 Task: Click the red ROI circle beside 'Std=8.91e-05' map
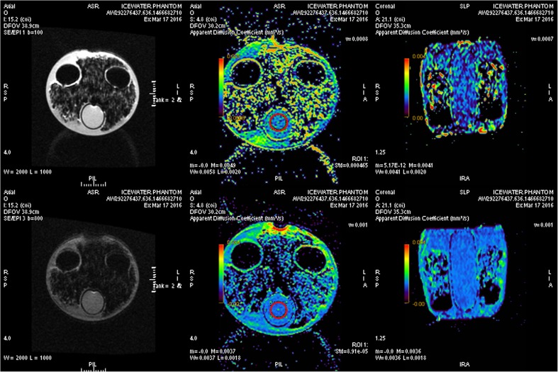[278, 309]
